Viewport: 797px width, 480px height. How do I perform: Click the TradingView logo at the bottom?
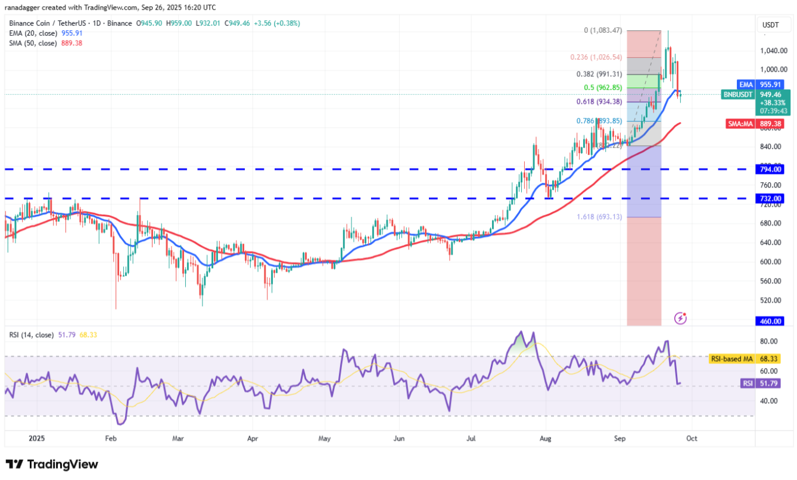click(52, 465)
